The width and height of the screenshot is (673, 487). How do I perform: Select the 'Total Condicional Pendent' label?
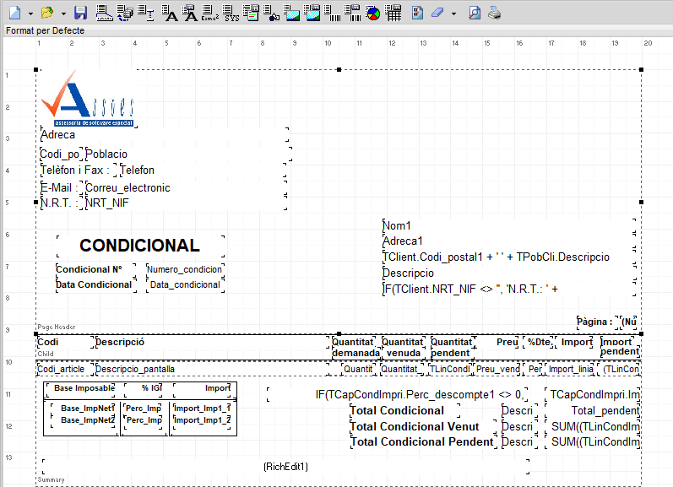coord(423,442)
